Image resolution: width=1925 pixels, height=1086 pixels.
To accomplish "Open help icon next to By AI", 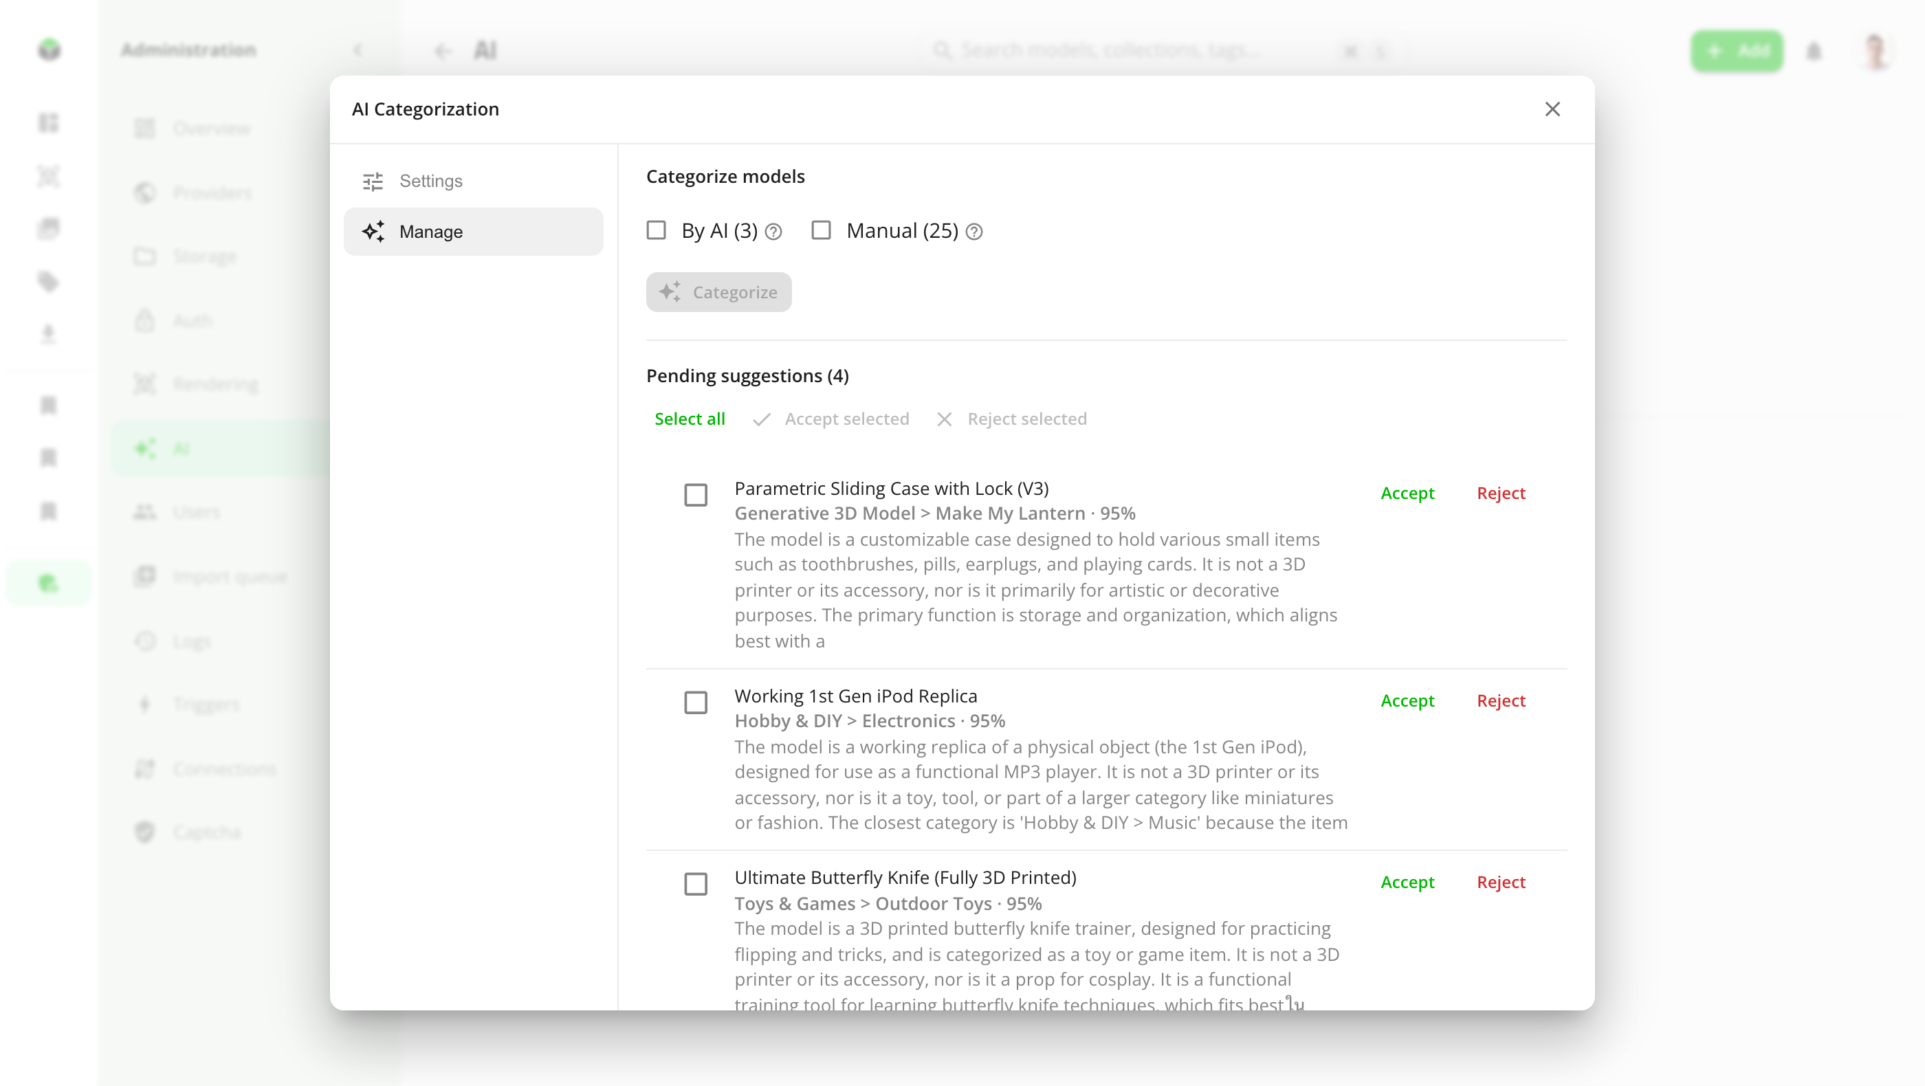I will [x=773, y=232].
